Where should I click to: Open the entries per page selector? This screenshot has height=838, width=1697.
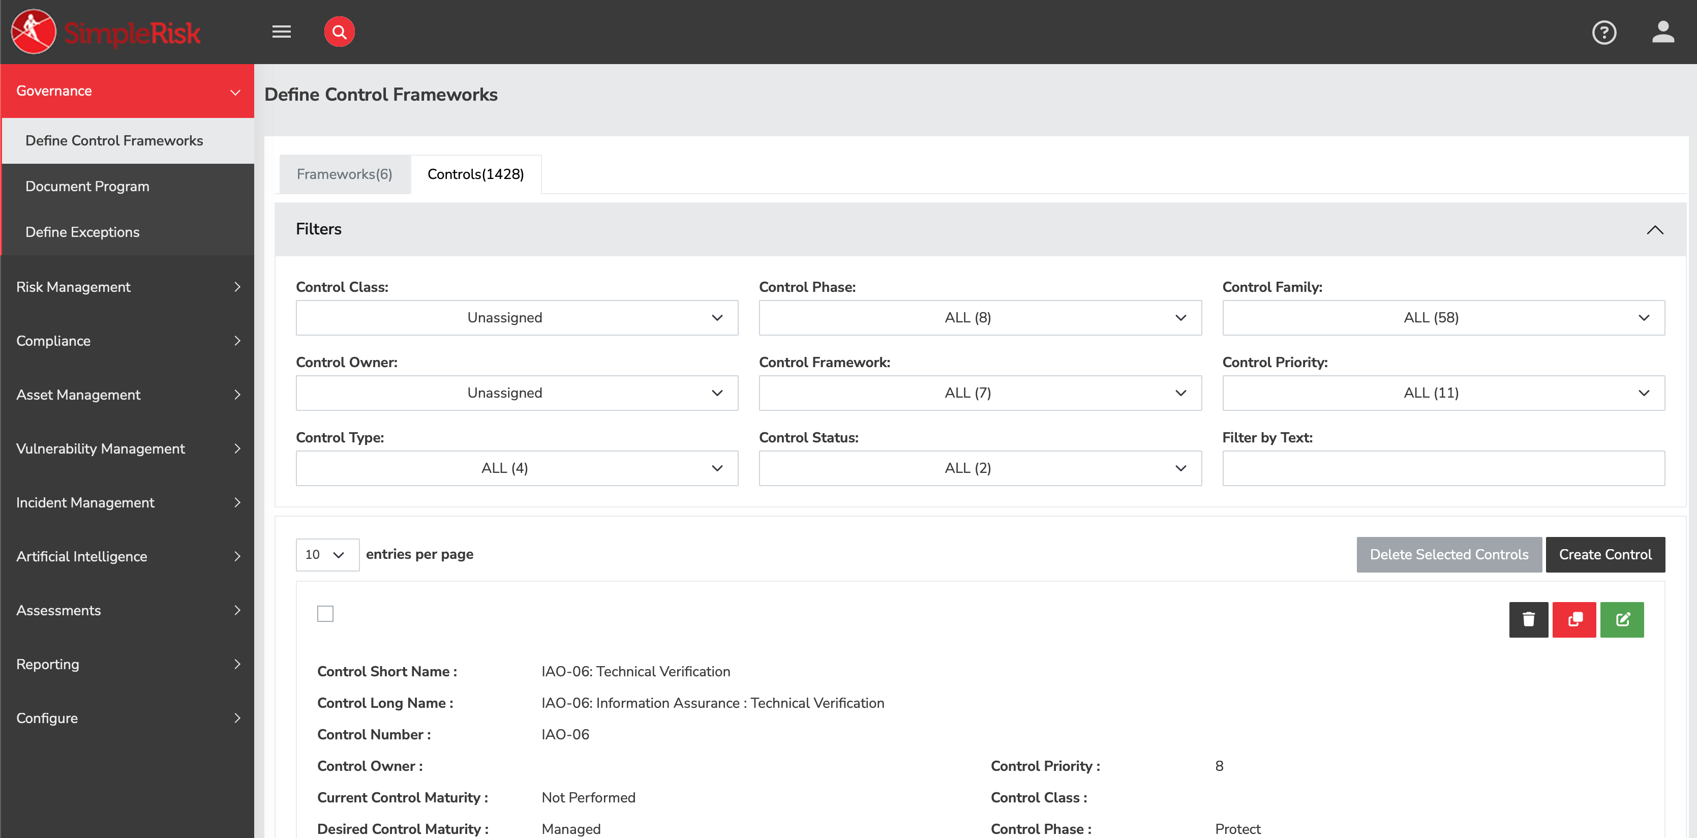coord(327,554)
